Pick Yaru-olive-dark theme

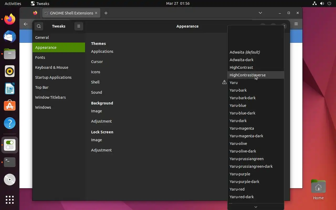click(256, 151)
